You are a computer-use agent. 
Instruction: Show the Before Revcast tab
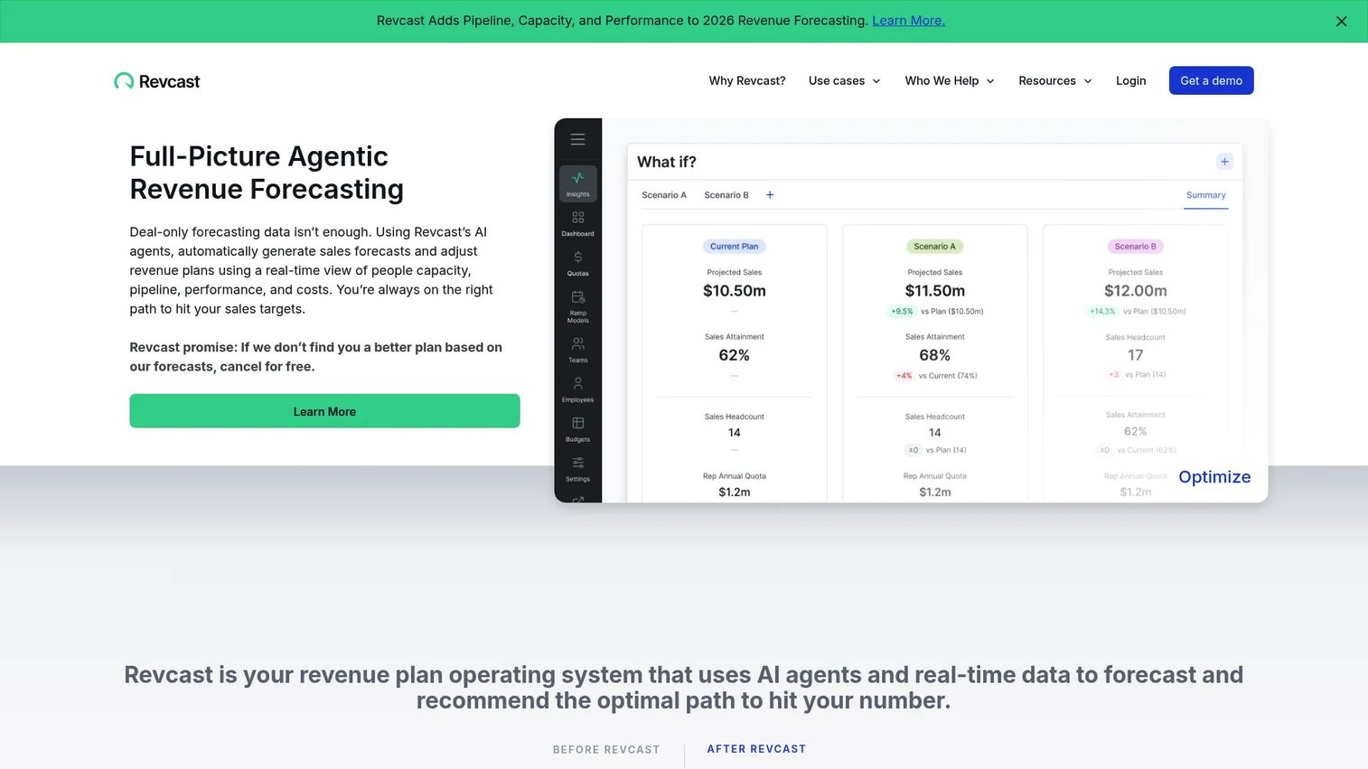point(606,750)
